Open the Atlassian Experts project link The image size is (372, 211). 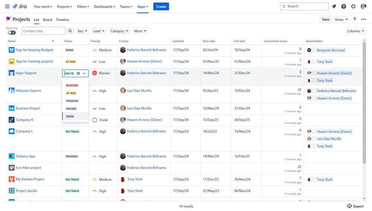point(28,91)
